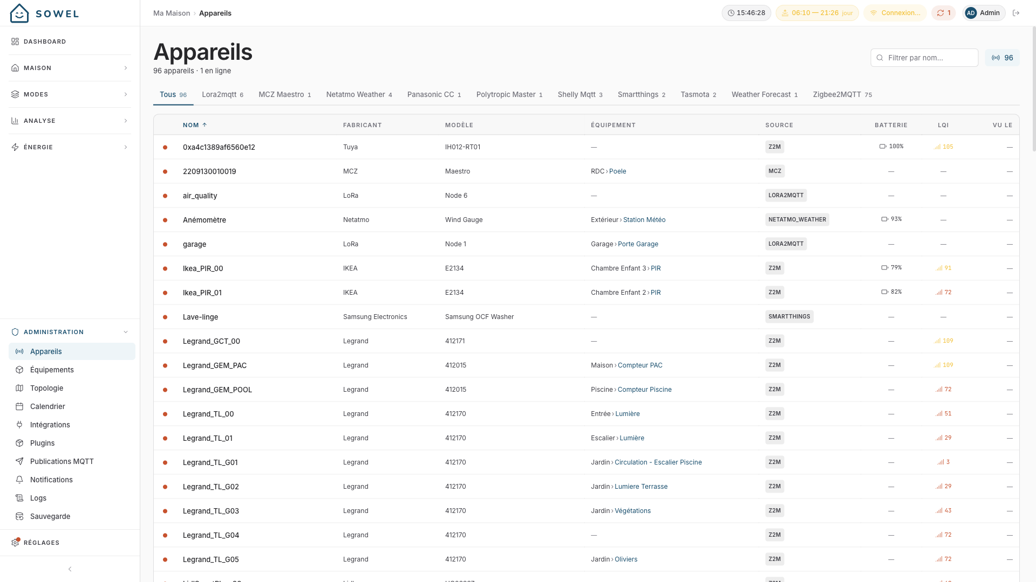Image resolution: width=1036 pixels, height=582 pixels.
Task: Click the Administration shield icon
Action: tap(15, 332)
